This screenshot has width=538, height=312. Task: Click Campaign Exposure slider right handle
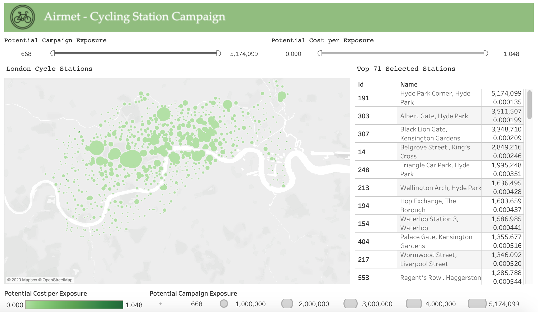tap(219, 54)
